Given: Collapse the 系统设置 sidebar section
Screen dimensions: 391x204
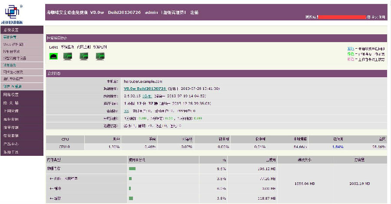Looking at the screenshot, I should [x=22, y=30].
